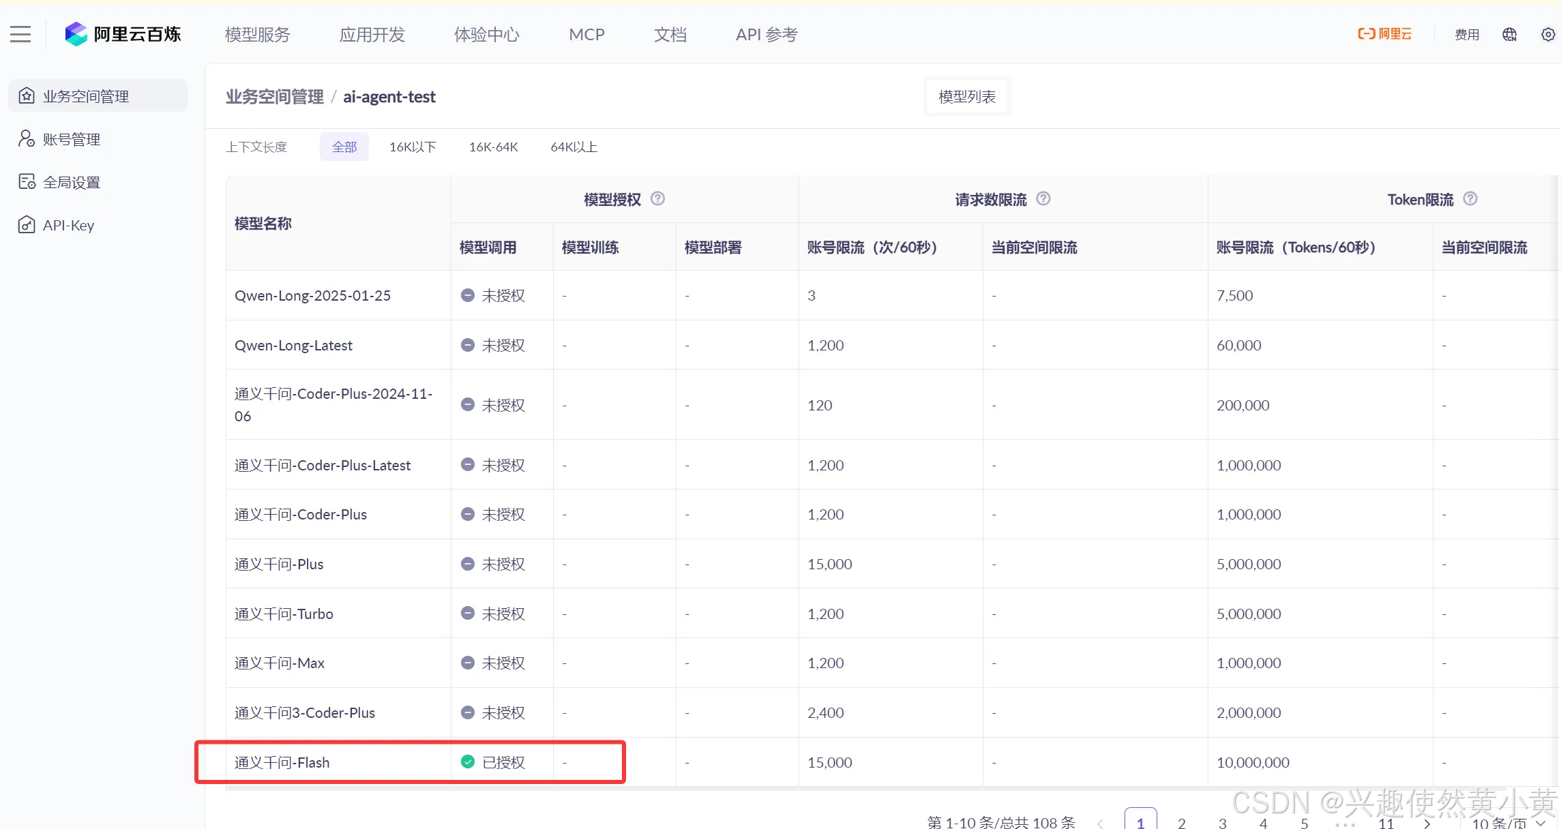
Task: Click the 业务空间管理 breadcrumb link
Action: [x=275, y=97]
